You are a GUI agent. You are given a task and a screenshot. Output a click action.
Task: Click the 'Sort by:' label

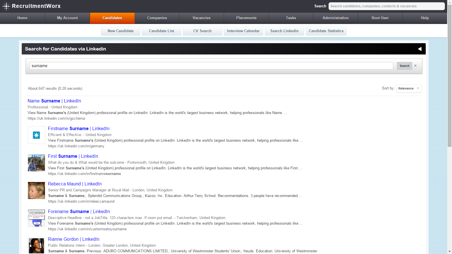388,88
